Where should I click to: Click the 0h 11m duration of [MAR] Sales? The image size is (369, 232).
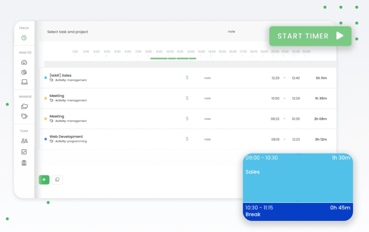point(321,78)
